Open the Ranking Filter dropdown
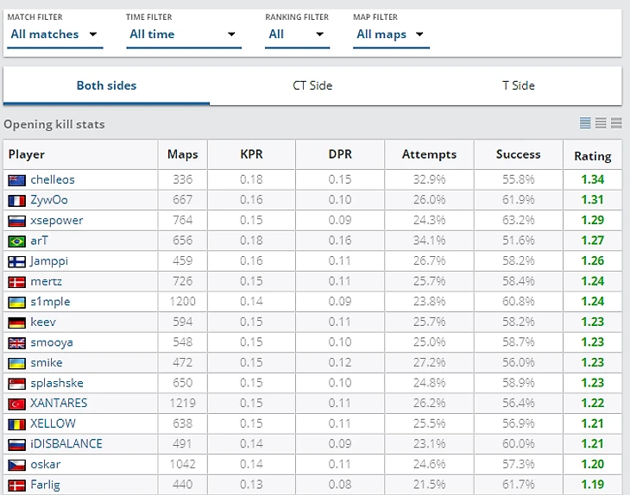This screenshot has height=495, width=630. 296,34
